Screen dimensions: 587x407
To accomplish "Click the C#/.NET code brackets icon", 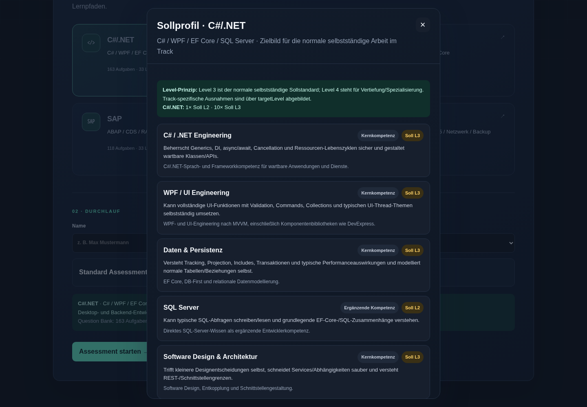I will pyautogui.click(x=91, y=43).
